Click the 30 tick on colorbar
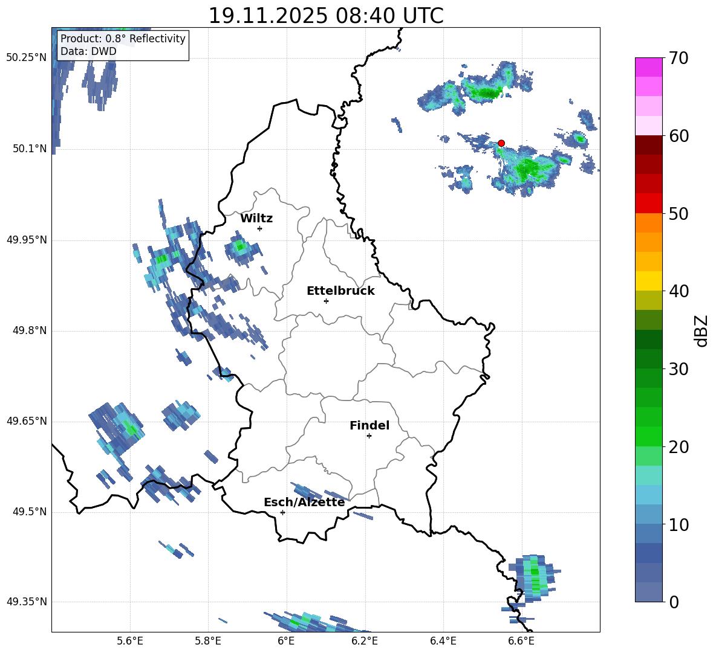This screenshot has width=716, height=653. point(679,369)
